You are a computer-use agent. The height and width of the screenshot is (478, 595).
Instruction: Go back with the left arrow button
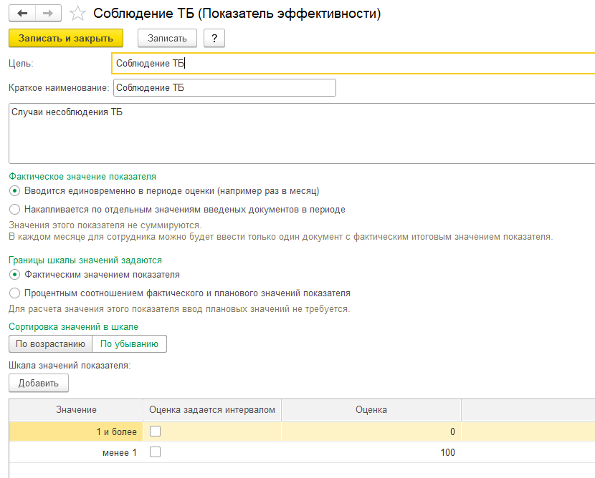coord(22,14)
